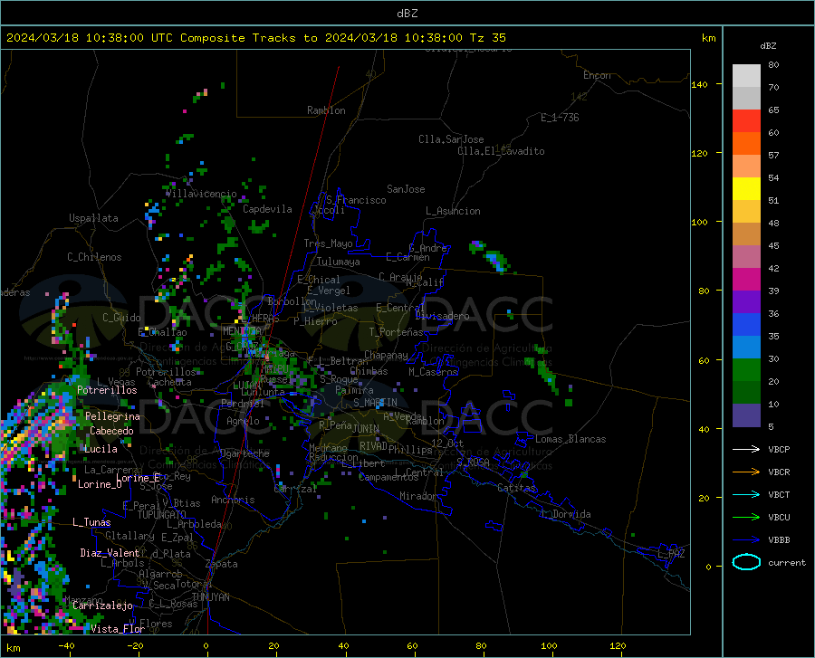Click the 'S_MARTIN' map label

pos(375,403)
